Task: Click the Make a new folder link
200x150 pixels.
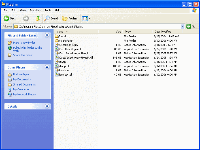Action: click(24, 43)
